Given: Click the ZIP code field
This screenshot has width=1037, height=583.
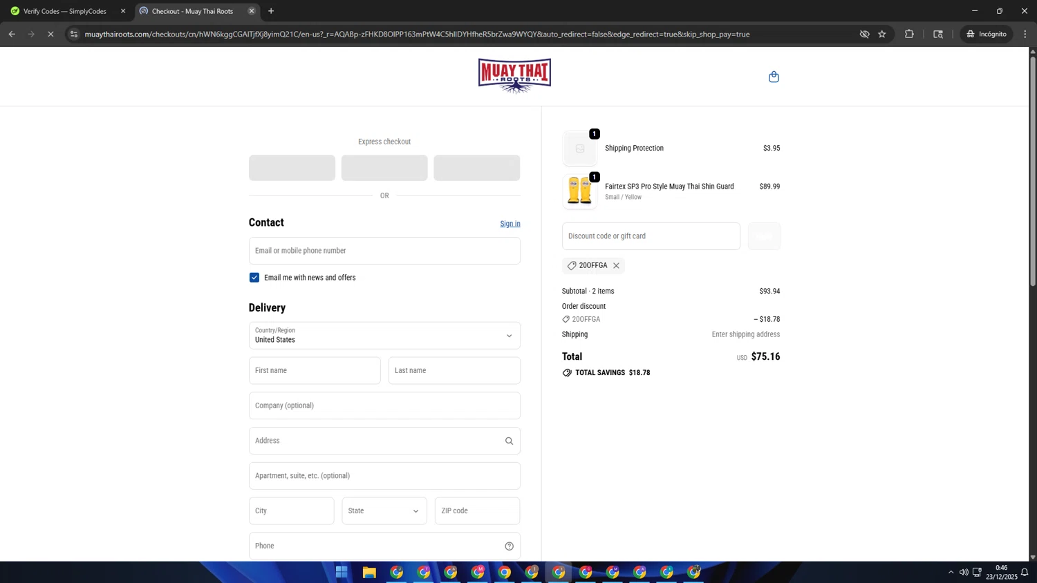Looking at the screenshot, I should pos(477,511).
